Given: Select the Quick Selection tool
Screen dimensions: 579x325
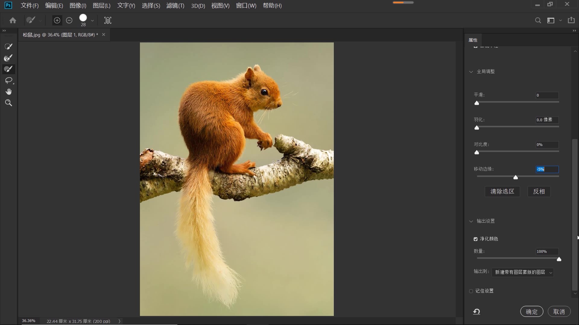Looking at the screenshot, I should pyautogui.click(x=8, y=46).
